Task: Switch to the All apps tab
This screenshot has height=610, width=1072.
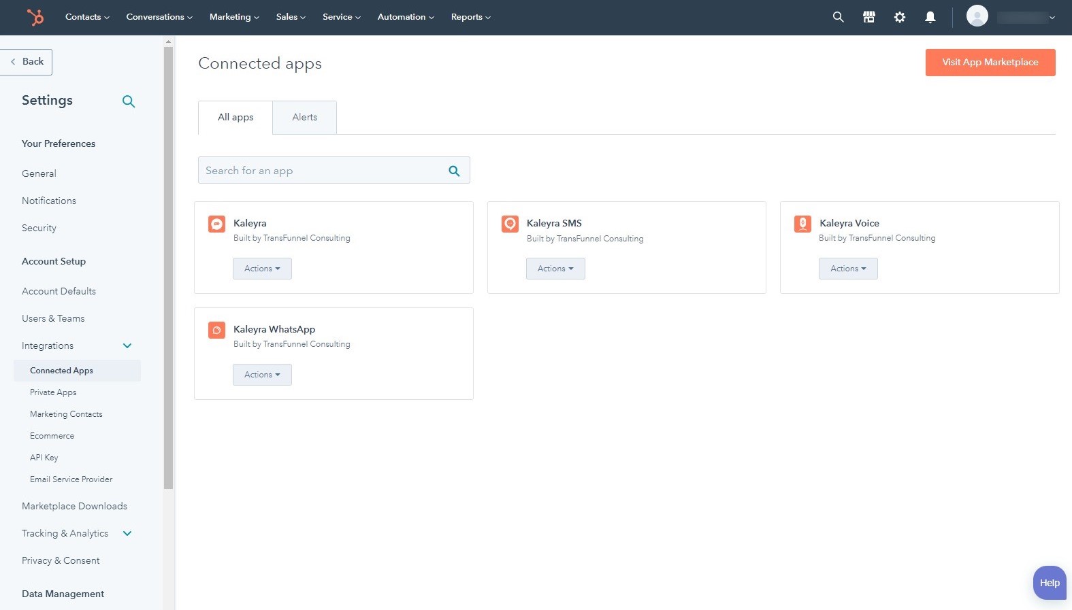Action: point(235,118)
